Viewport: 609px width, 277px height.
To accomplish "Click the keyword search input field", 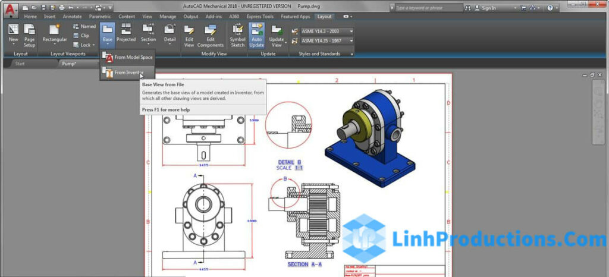I will [429, 8].
